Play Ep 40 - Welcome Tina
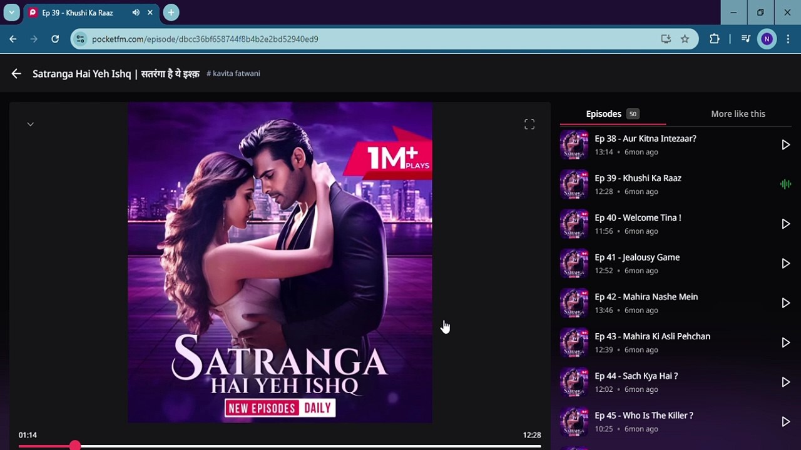The height and width of the screenshot is (450, 801). coord(785,224)
